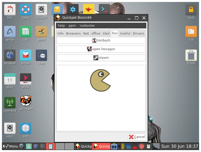201x152 pixels.
Task: Launch terminal from taskbar launcher
Action: click(43, 146)
